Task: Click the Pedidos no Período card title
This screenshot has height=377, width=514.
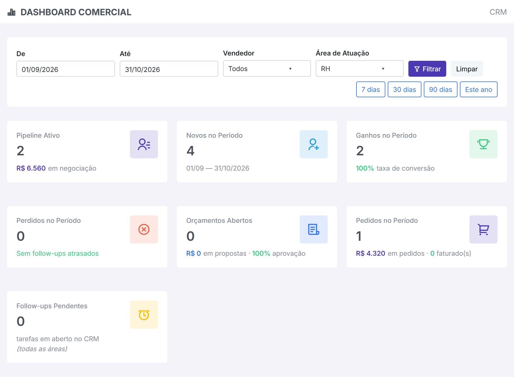Action: click(x=387, y=221)
